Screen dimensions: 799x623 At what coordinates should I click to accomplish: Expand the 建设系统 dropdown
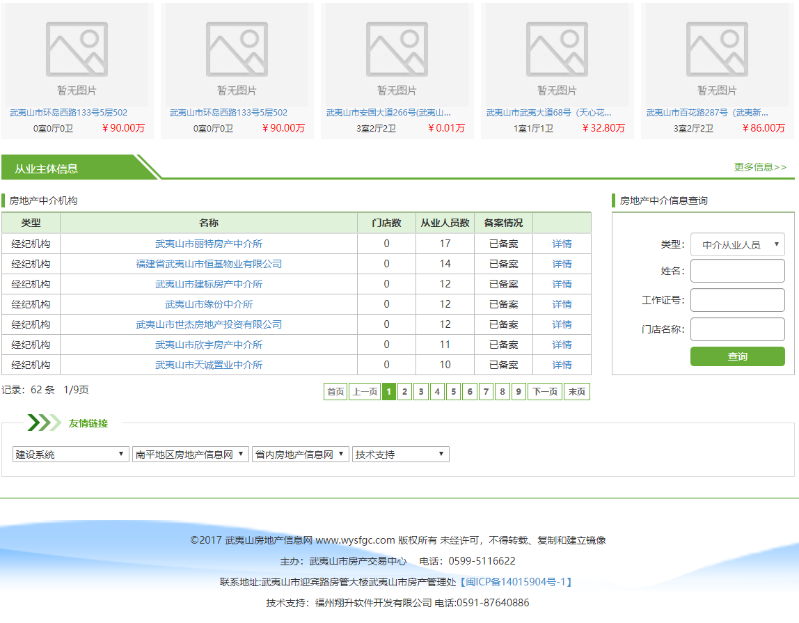[x=70, y=455]
